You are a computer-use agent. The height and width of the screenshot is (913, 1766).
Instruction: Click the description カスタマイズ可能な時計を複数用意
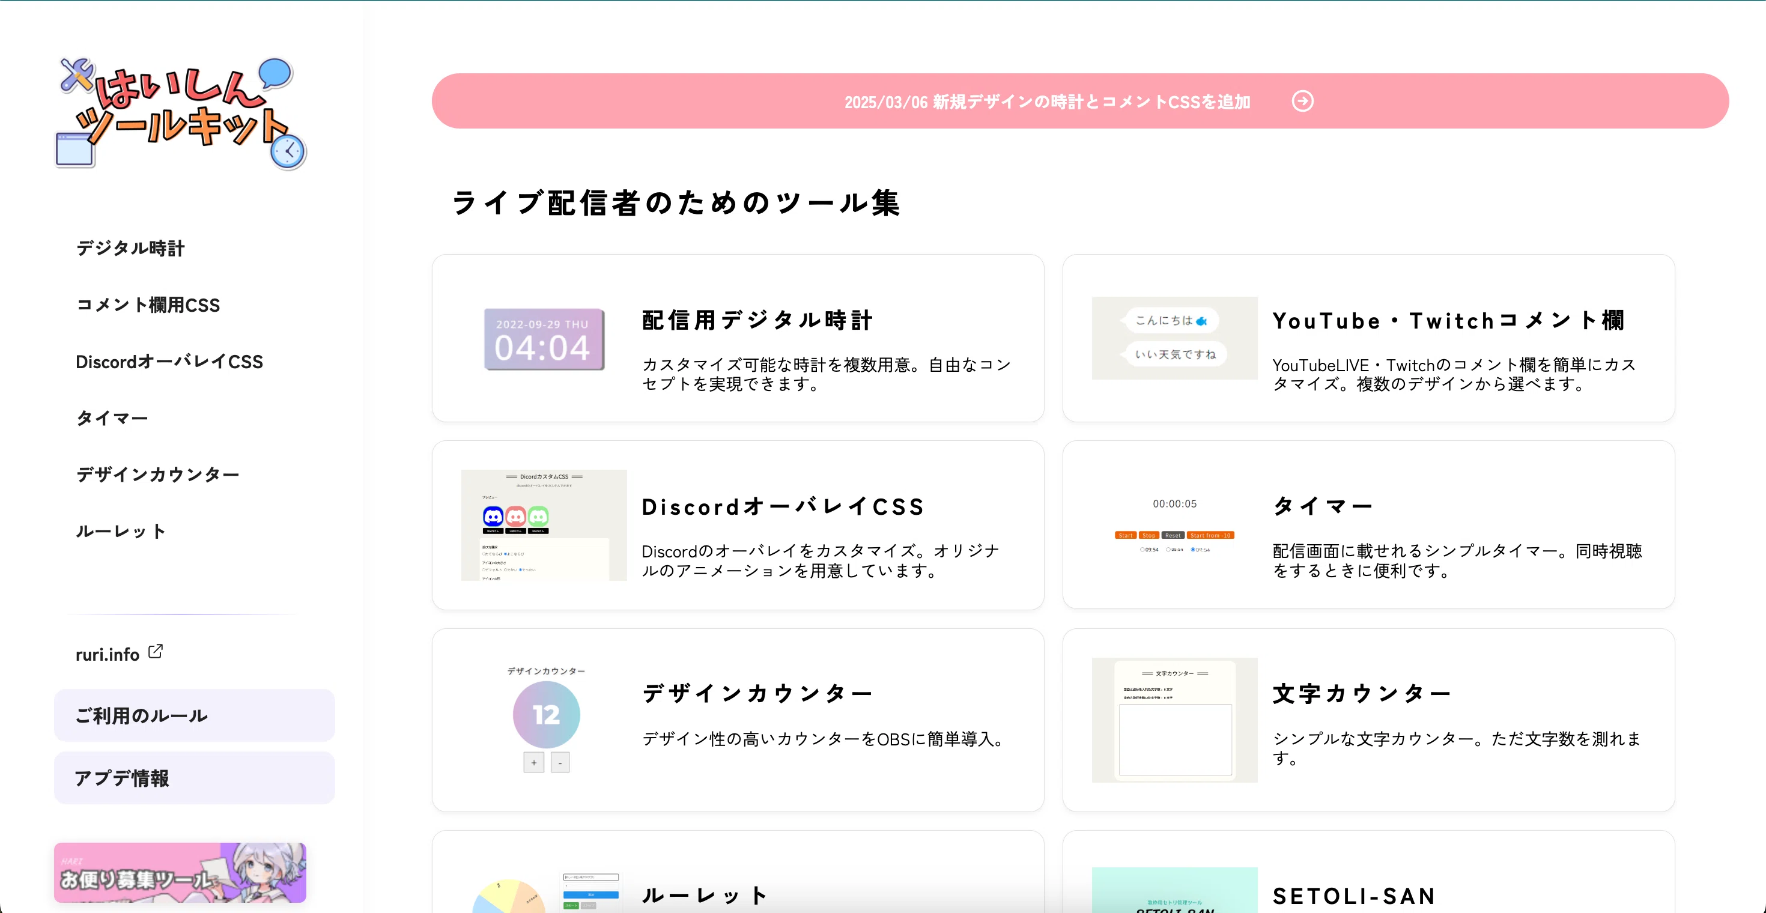click(827, 374)
